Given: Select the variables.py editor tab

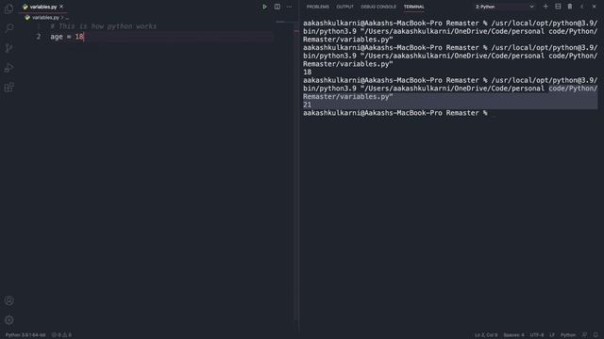Looking at the screenshot, I should tap(43, 7).
